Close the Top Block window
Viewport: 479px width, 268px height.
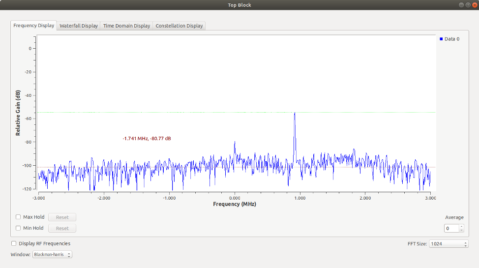pos(475,5)
